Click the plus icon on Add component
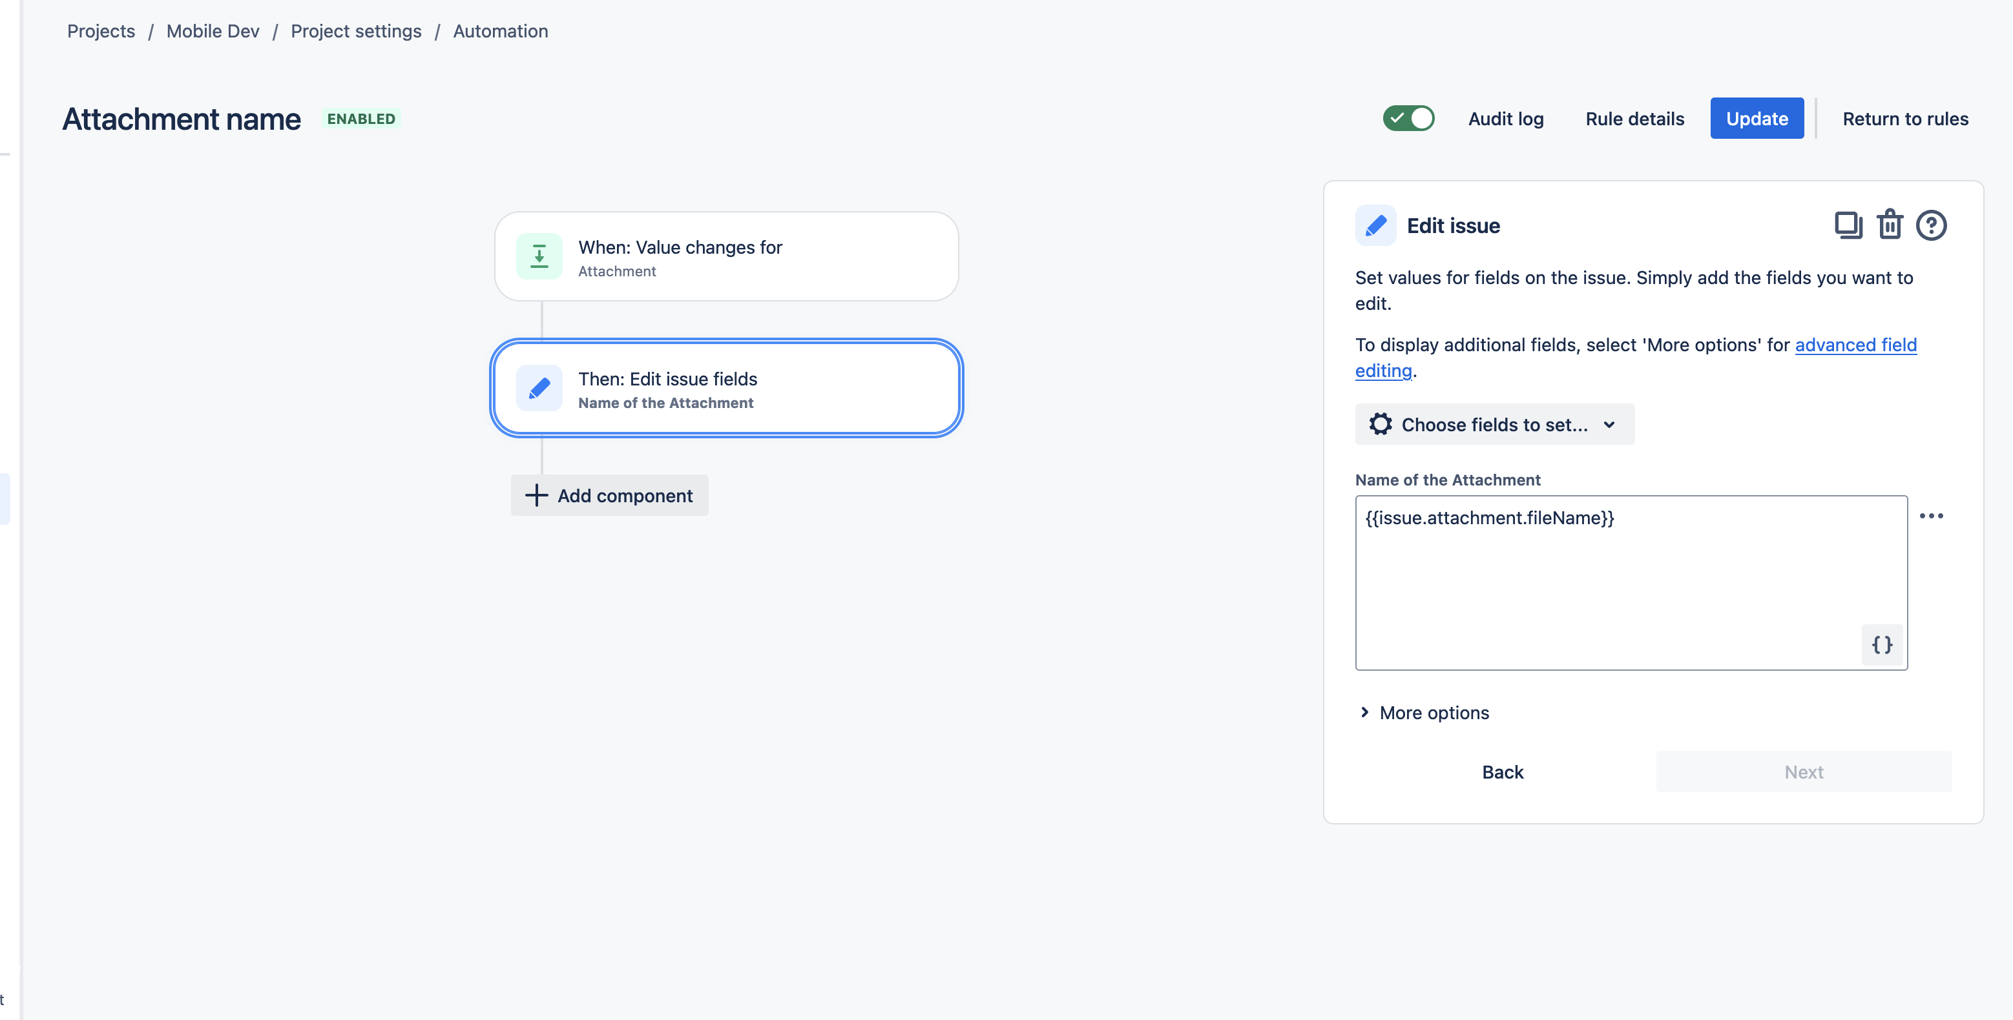This screenshot has width=2013, height=1020. click(536, 495)
